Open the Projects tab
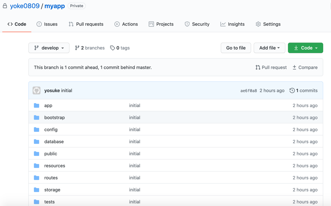 pos(161,24)
